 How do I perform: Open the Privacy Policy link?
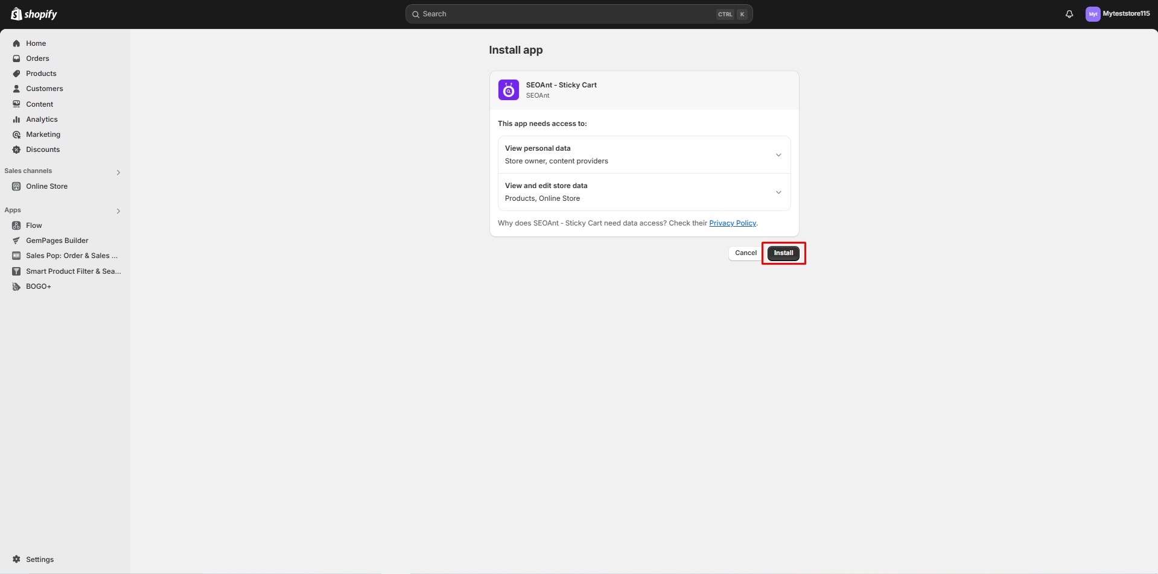tap(732, 222)
